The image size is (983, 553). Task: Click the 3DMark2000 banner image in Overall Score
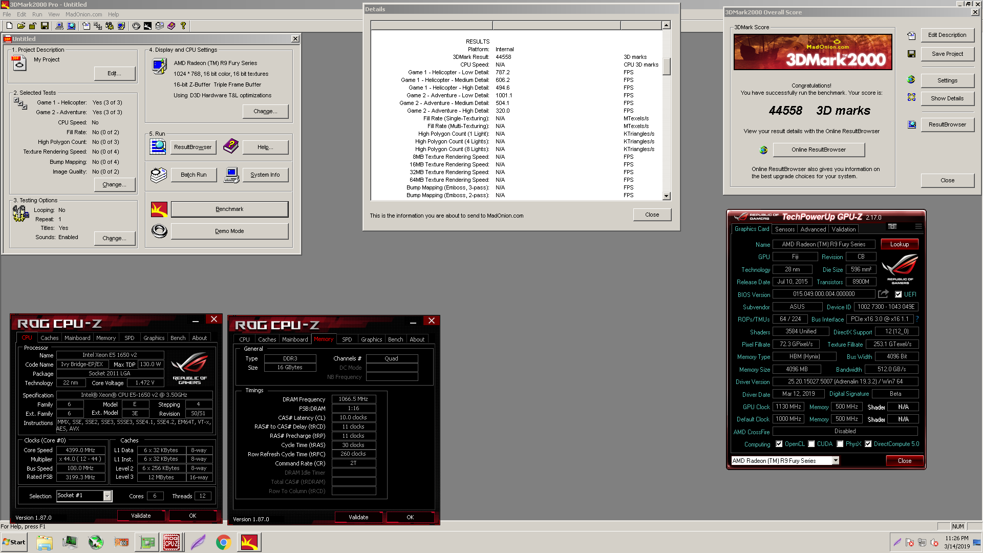813,52
